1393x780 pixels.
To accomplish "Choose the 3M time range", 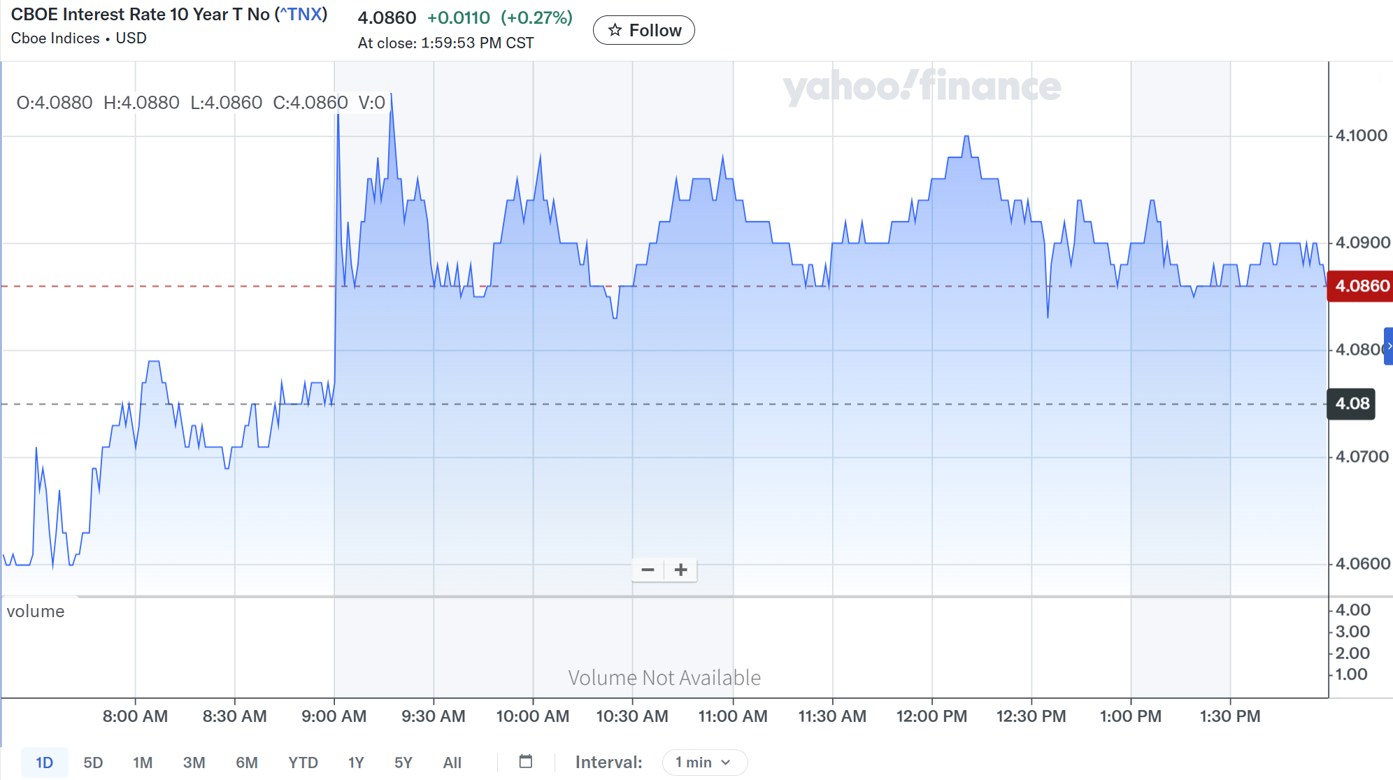I will point(194,762).
